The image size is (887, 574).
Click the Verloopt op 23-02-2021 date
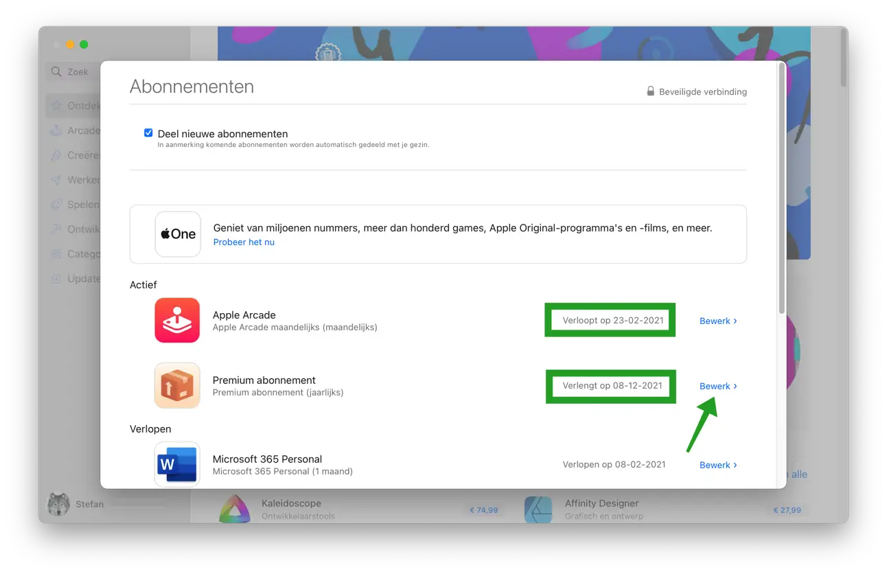point(613,320)
